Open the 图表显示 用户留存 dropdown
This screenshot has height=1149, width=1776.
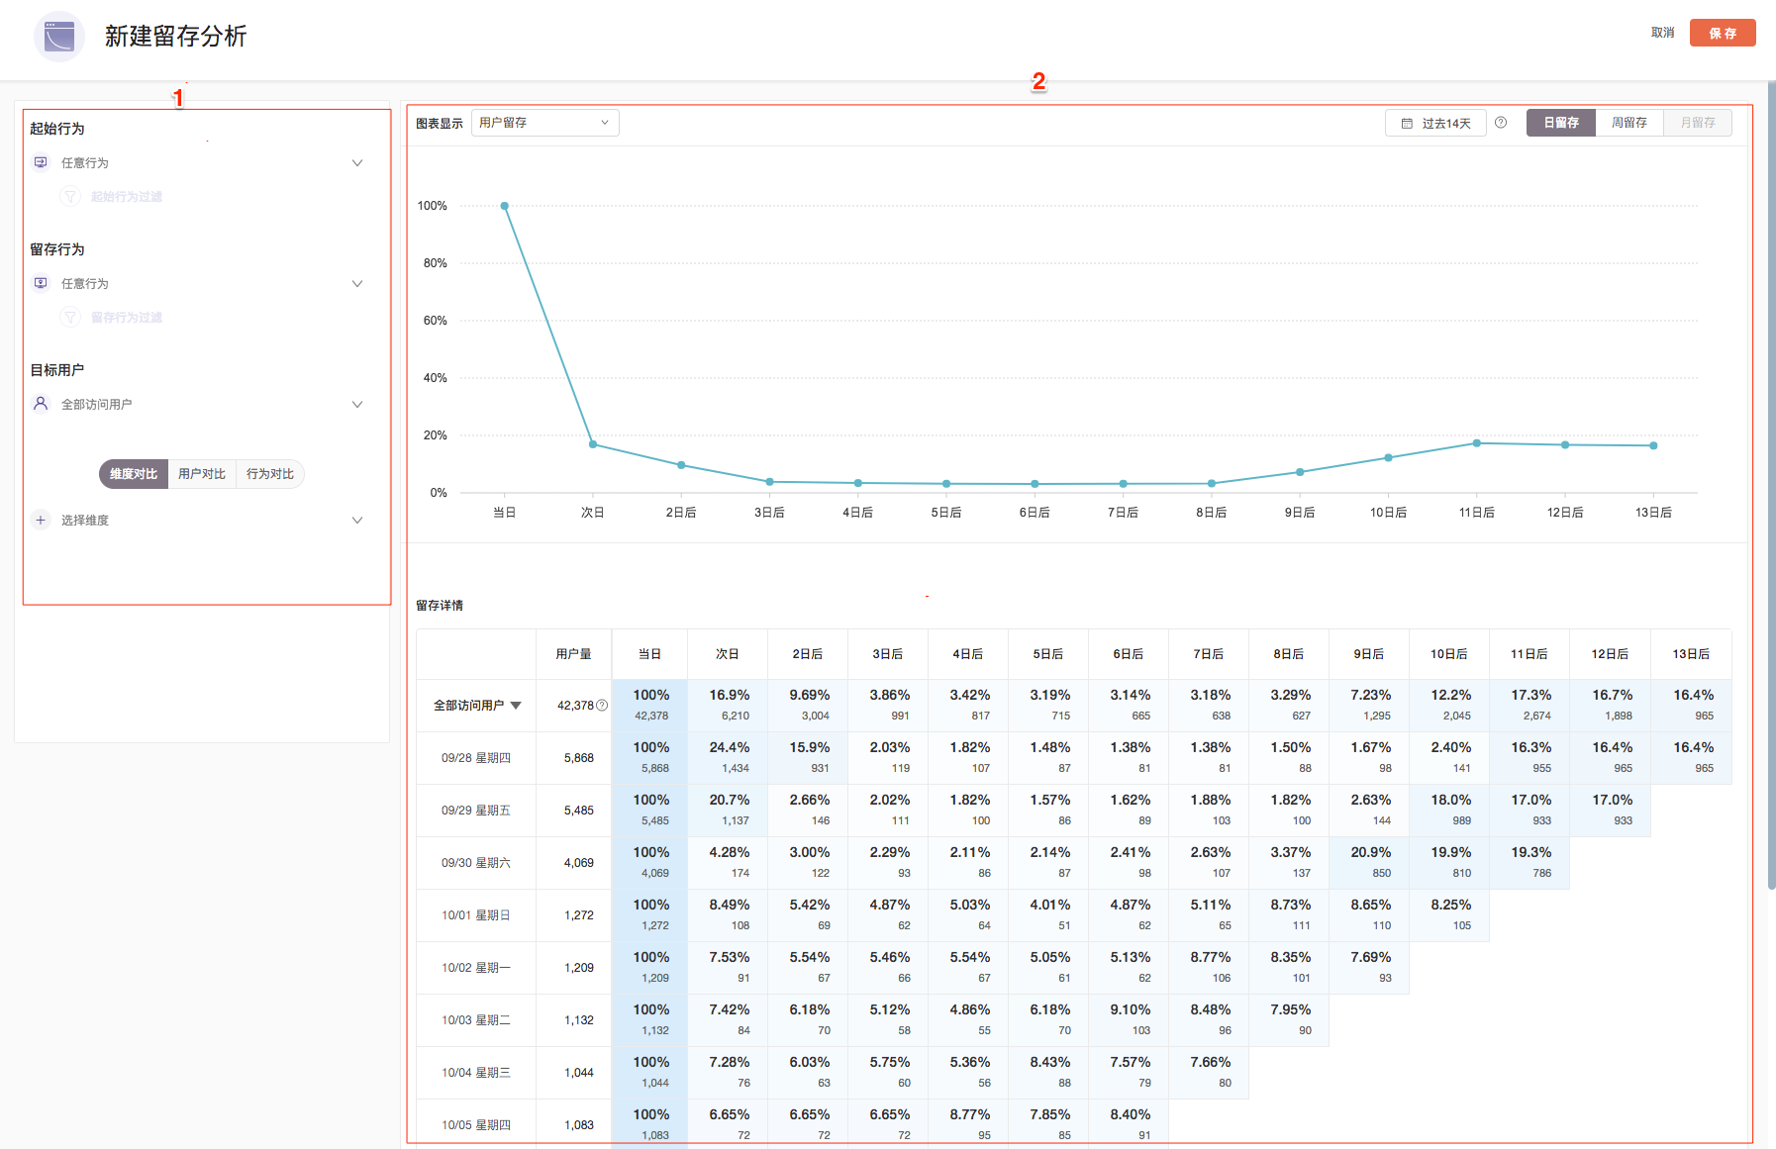pos(544,123)
